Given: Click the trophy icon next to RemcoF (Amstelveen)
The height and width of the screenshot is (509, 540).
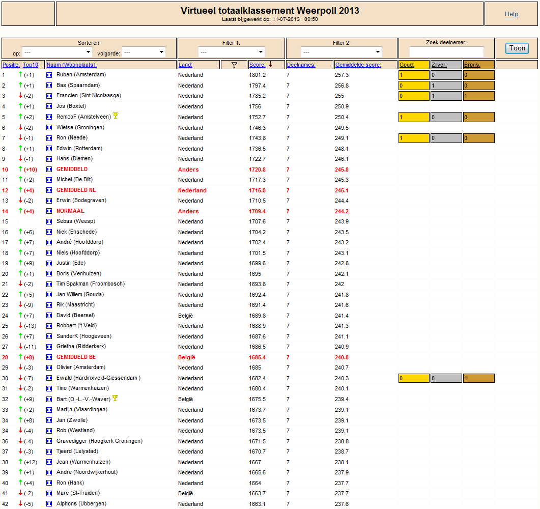Looking at the screenshot, I should coord(116,116).
